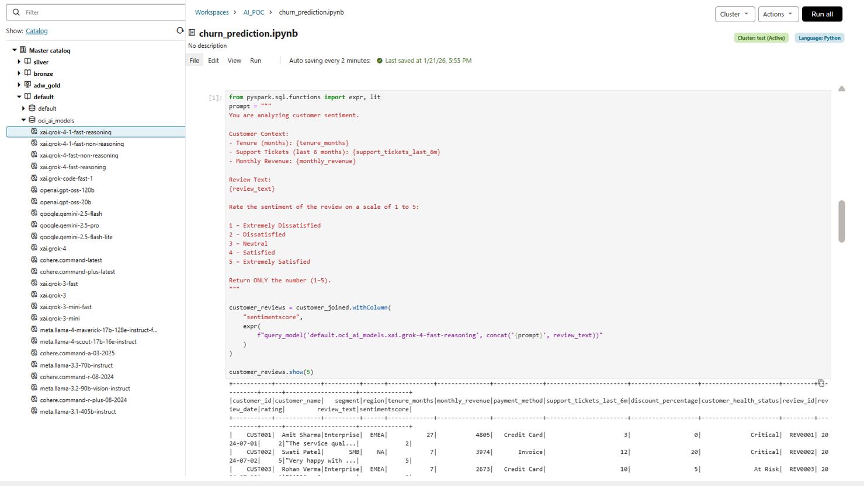Viewport: 864px width, 486px height.
Task: Click the google.gemini-2.5-pro model icon
Action: (x=34, y=225)
